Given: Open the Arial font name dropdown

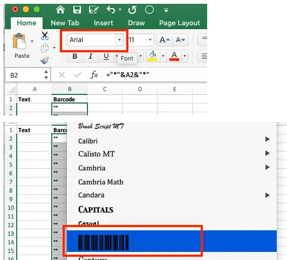Looking at the screenshot, I should [119, 40].
